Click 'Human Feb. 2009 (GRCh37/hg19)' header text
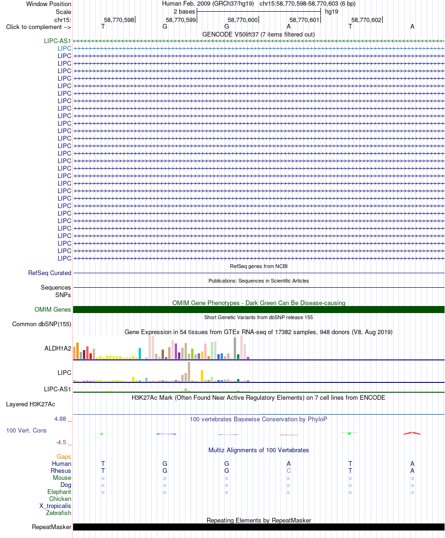This screenshot has height=538, width=445. coord(208,4)
